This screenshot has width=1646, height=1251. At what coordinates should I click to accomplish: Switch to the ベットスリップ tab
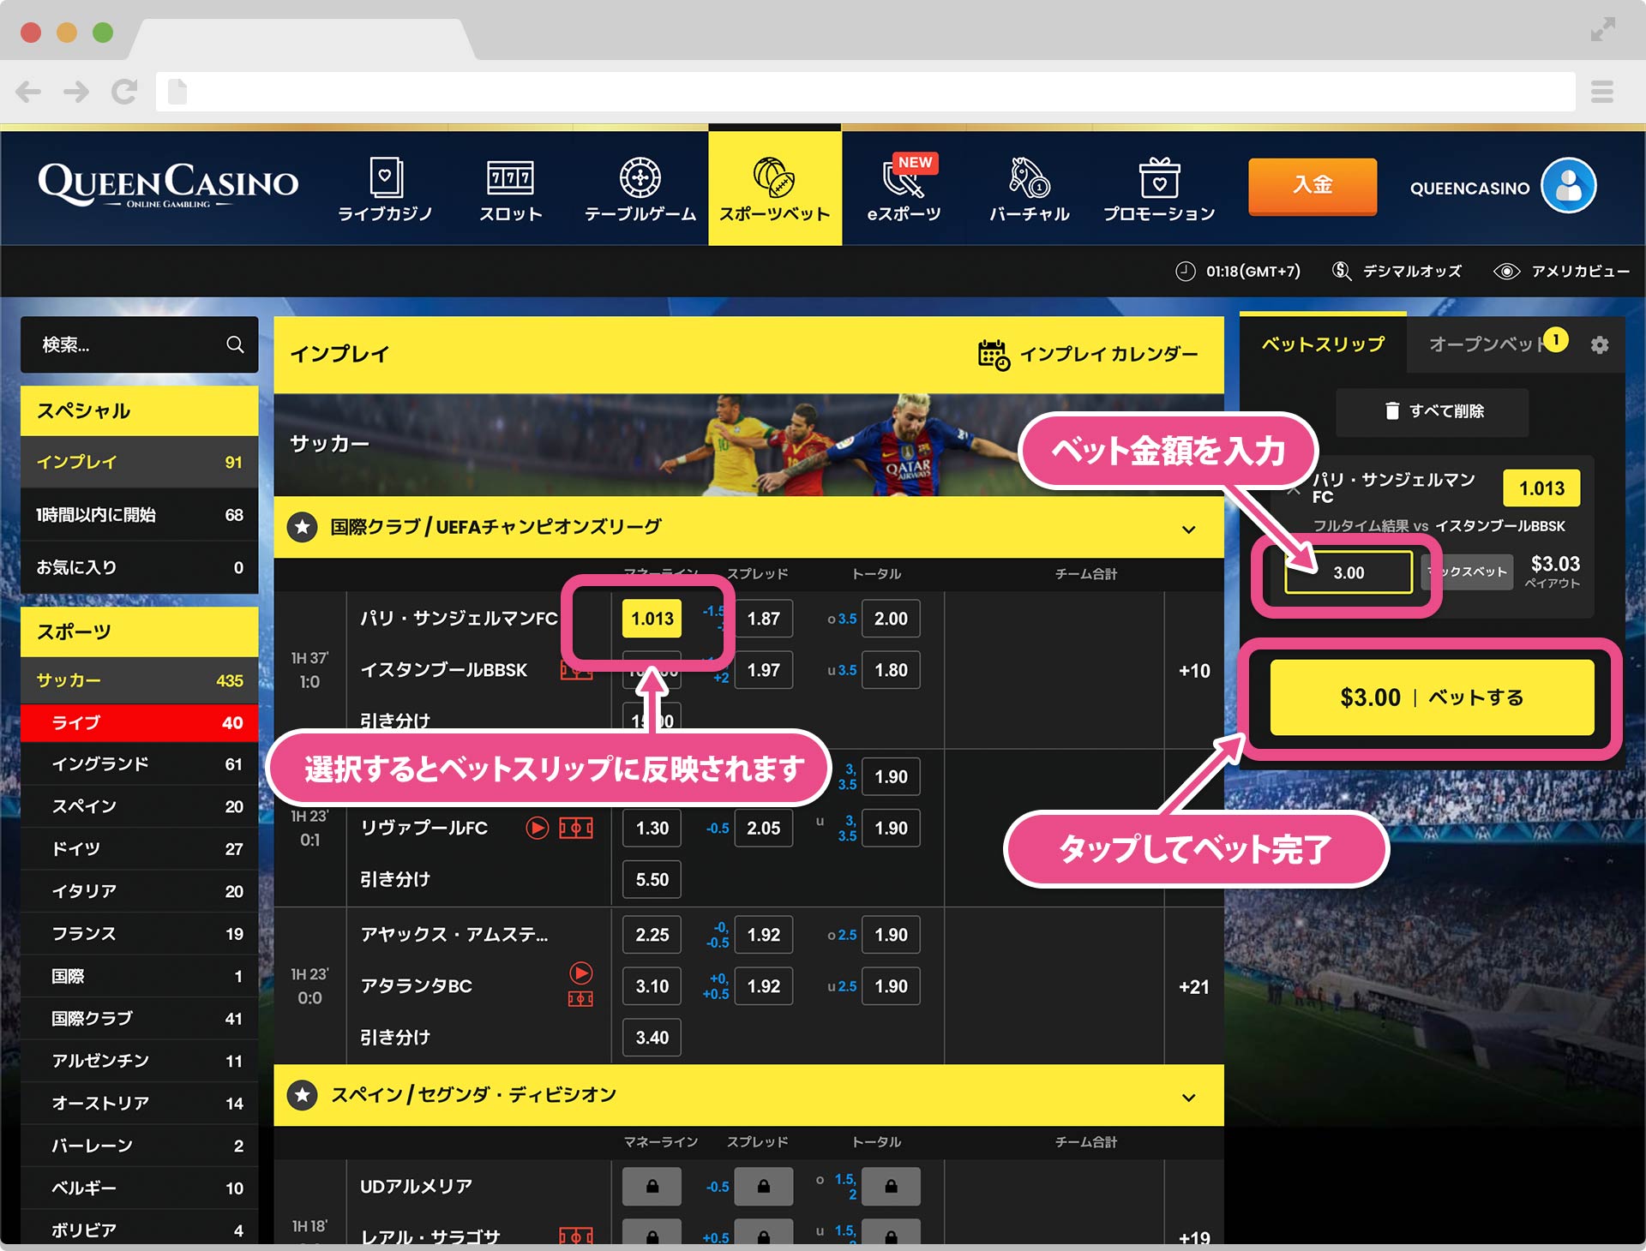click(1323, 344)
